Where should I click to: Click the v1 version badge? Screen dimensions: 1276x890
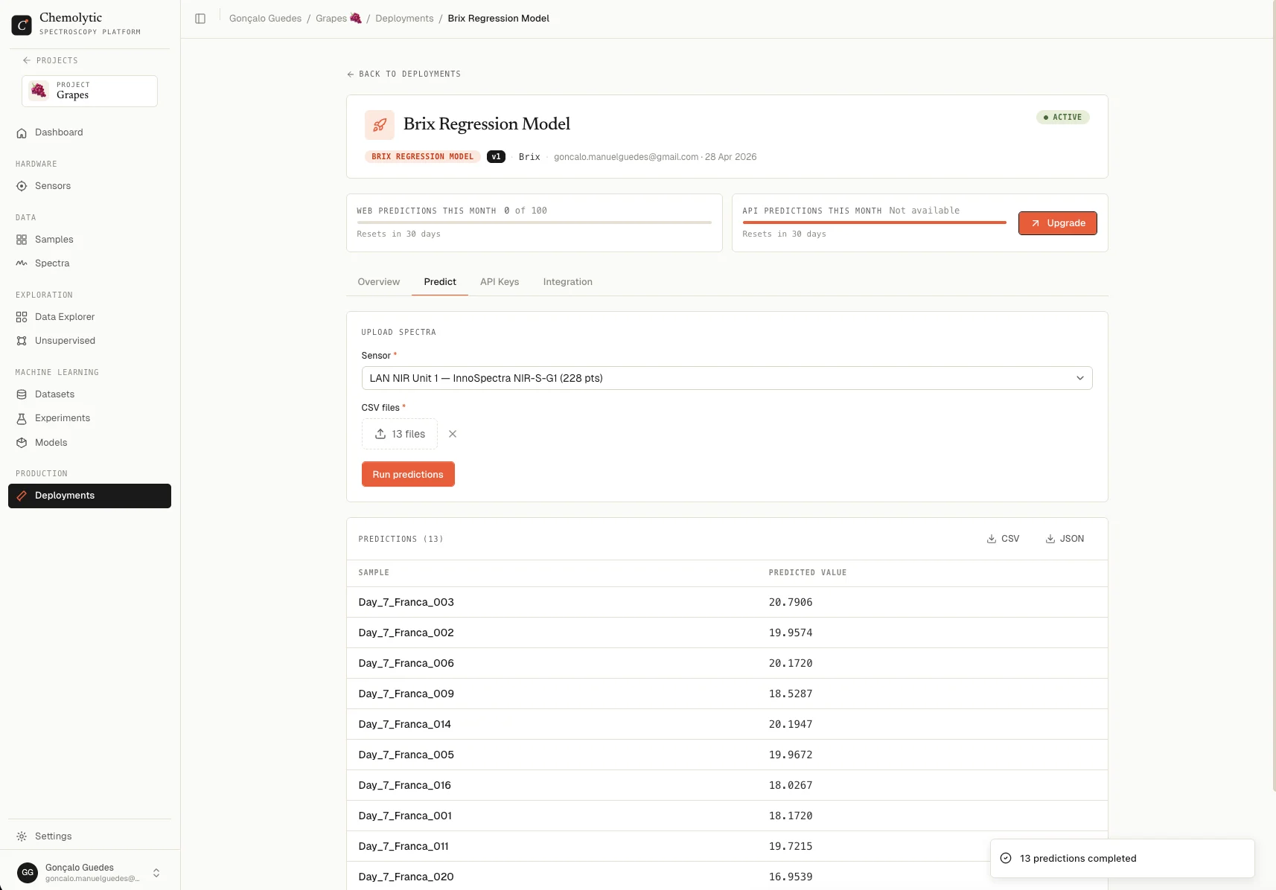coord(496,157)
